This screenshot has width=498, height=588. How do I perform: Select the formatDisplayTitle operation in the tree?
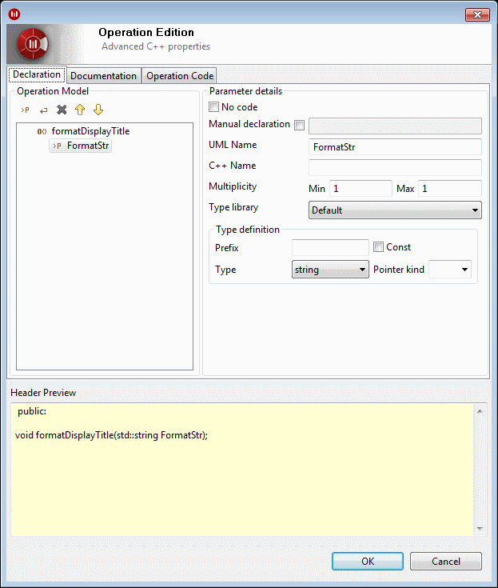coord(90,131)
